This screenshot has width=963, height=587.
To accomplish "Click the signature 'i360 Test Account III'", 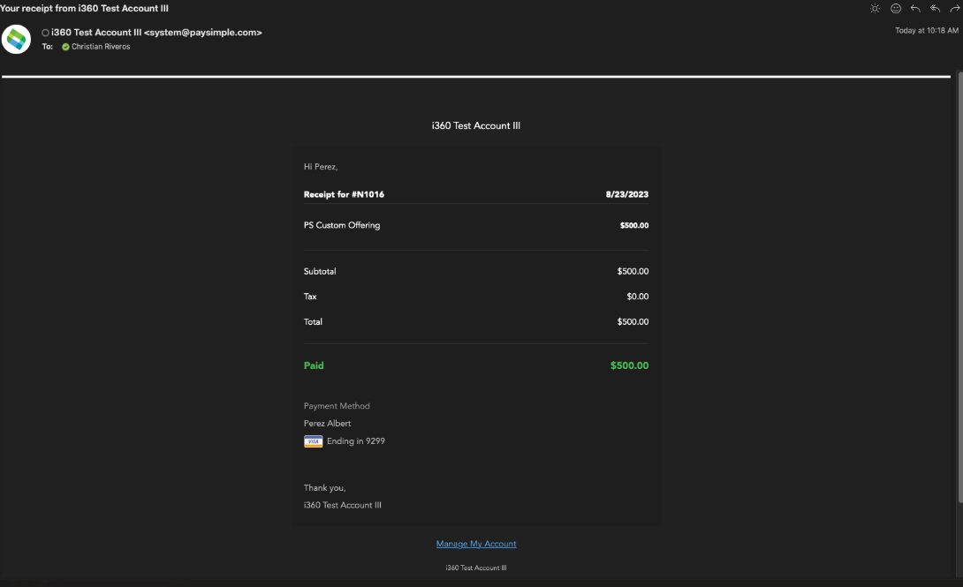I will tap(343, 506).
